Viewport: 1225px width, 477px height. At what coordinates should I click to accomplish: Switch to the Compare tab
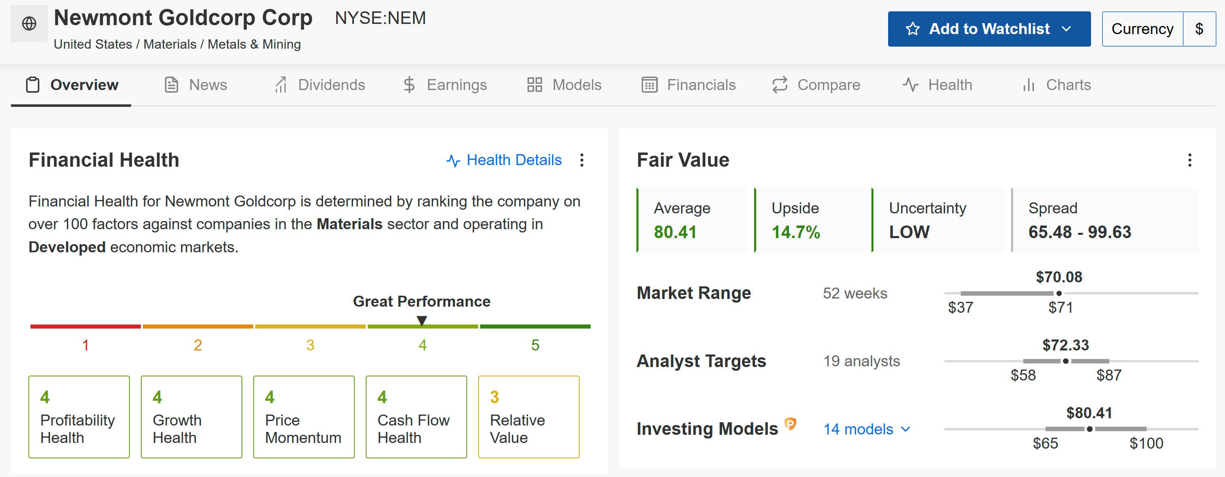coord(815,85)
